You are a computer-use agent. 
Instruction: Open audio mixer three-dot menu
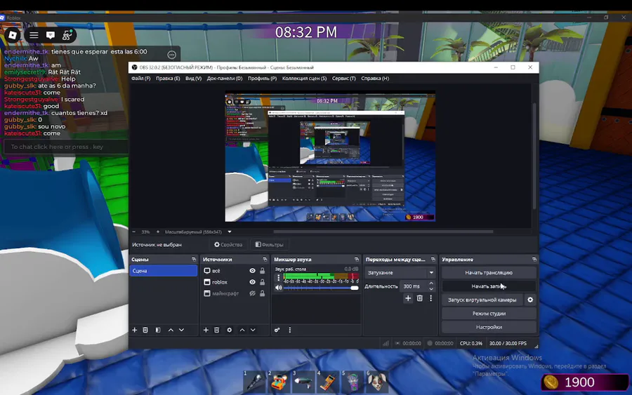point(289,330)
